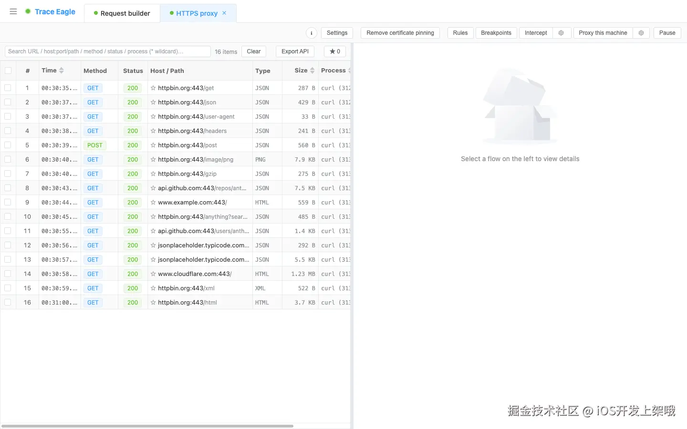Viewport: 687px width, 429px height.
Task: Click the horizontal scrollbar under the table
Action: pos(147,426)
